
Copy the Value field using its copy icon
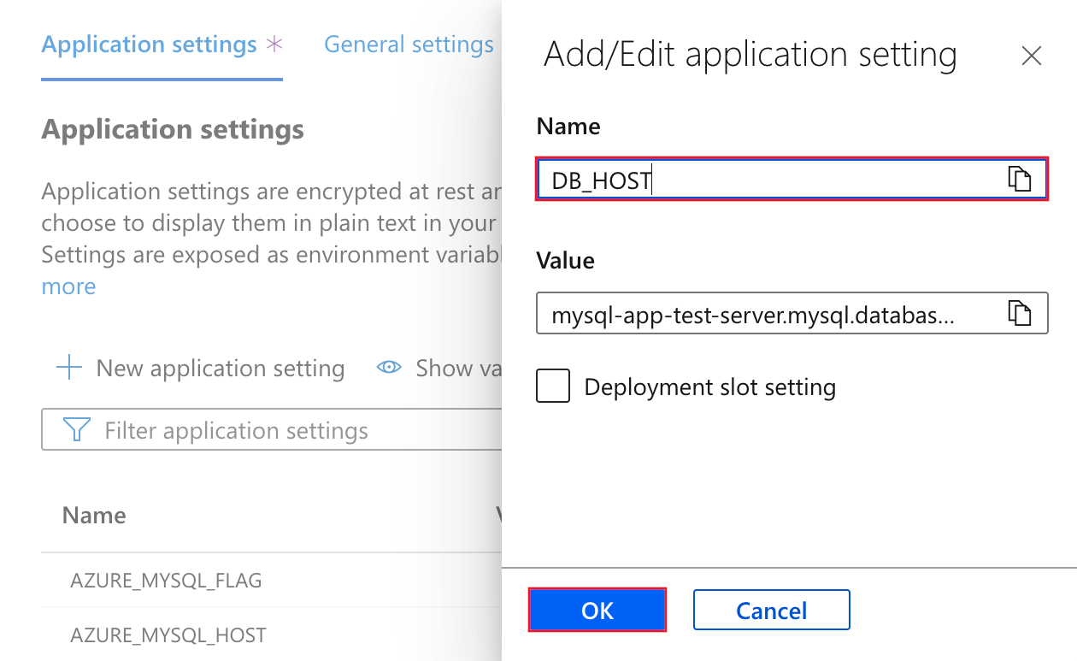click(x=1019, y=313)
